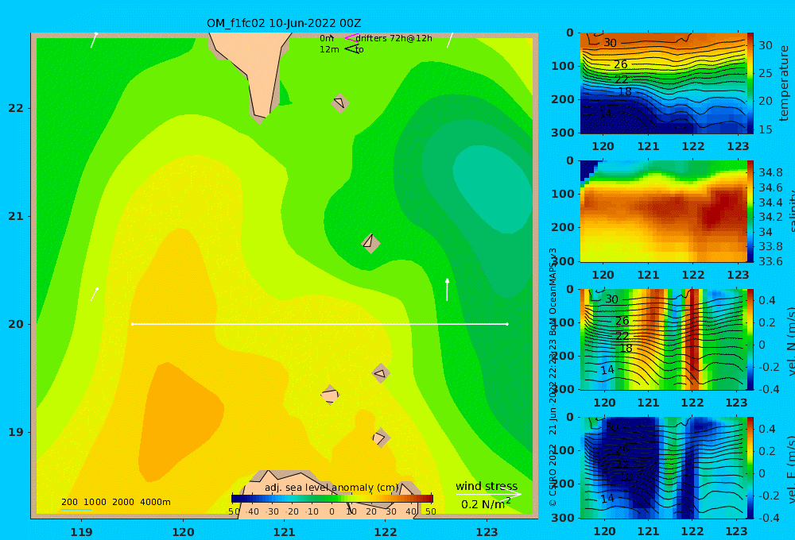Click the '25' tick on temperature colorbar
Viewport: 795px width, 540px height.
765,73
